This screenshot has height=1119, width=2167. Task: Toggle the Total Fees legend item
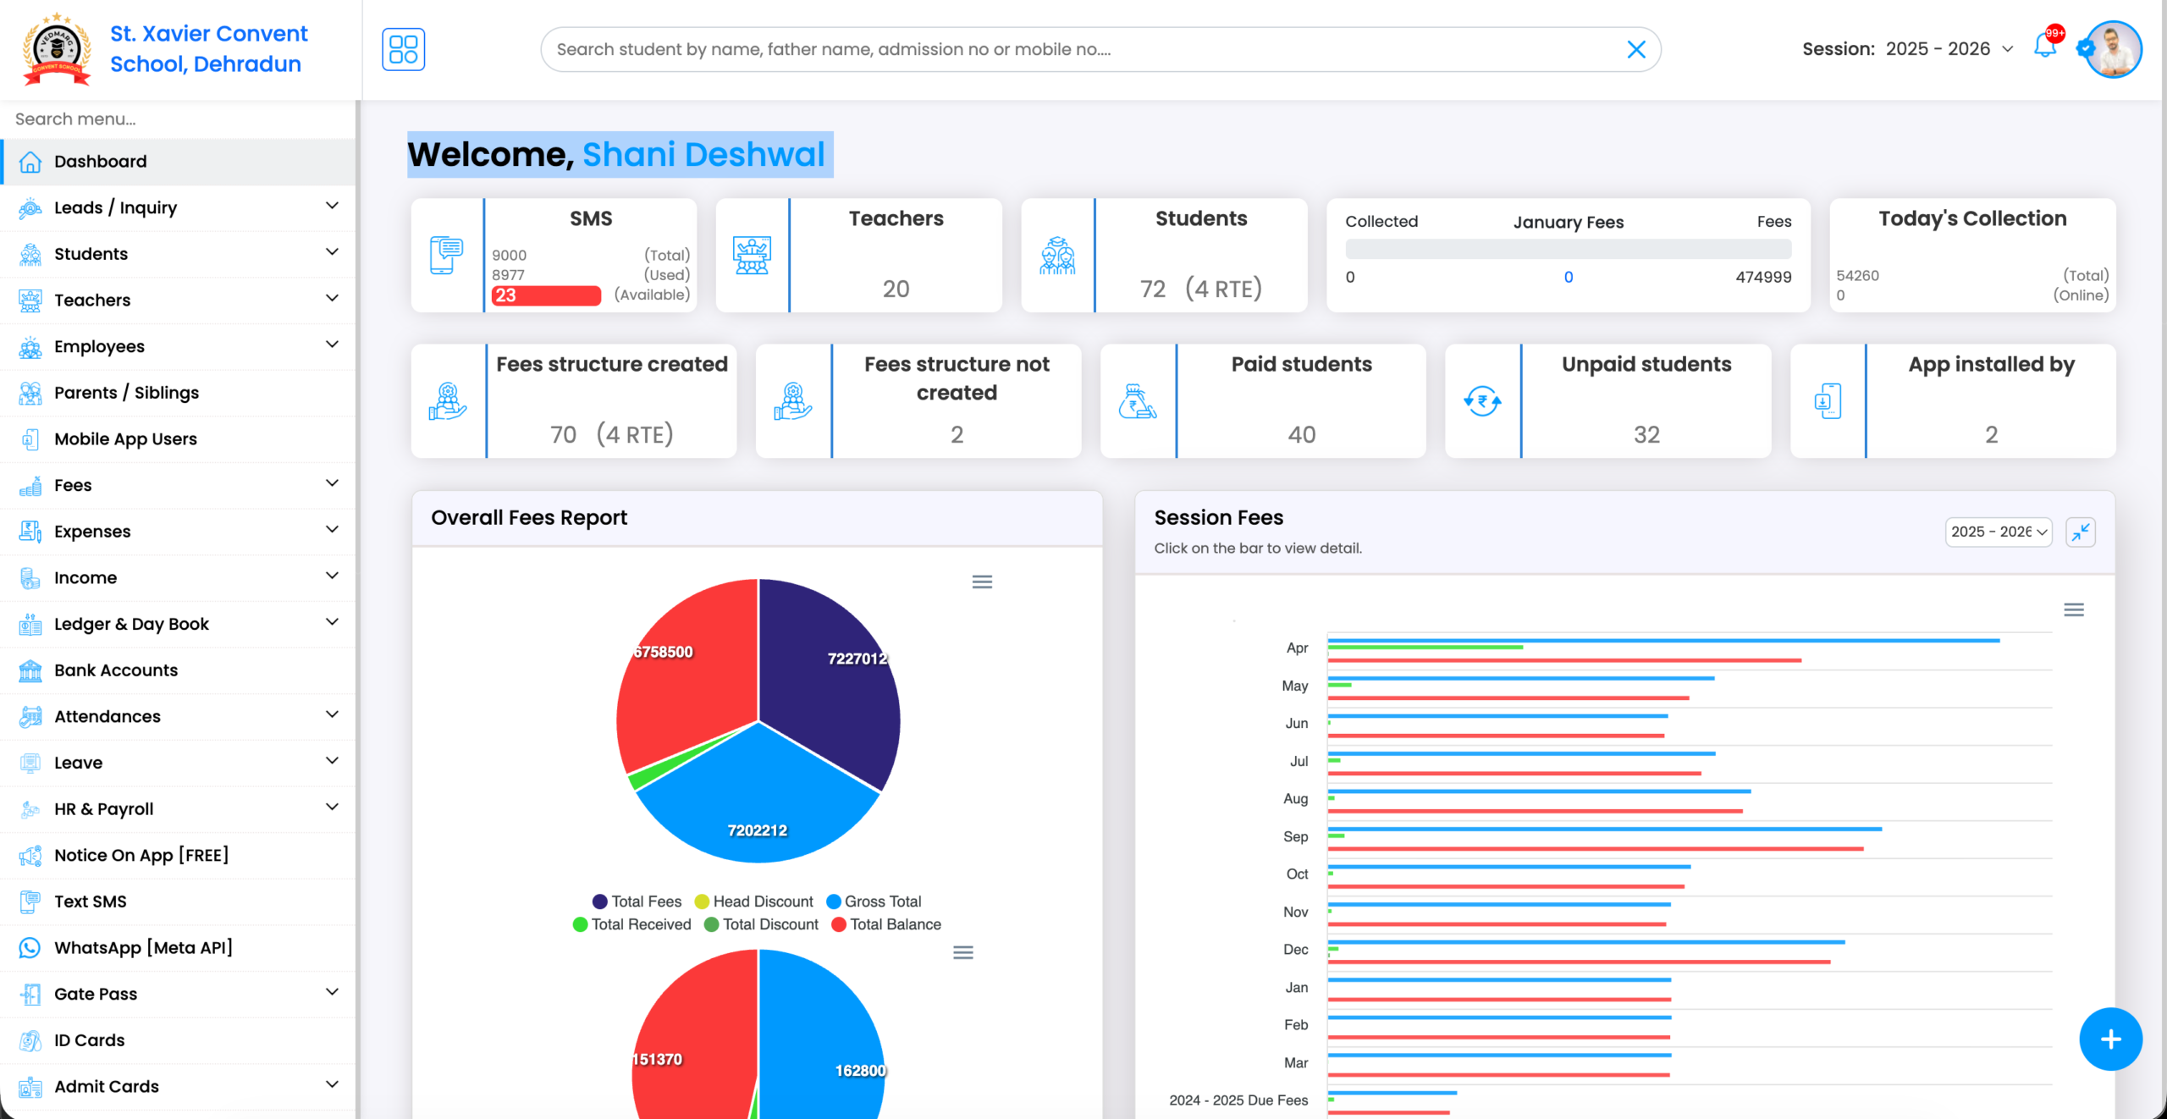pos(637,901)
